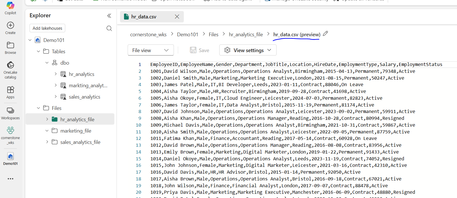The image size is (457, 198).
Task: Click the row for 1008,Aisha Khan
Action: pos(277,118)
